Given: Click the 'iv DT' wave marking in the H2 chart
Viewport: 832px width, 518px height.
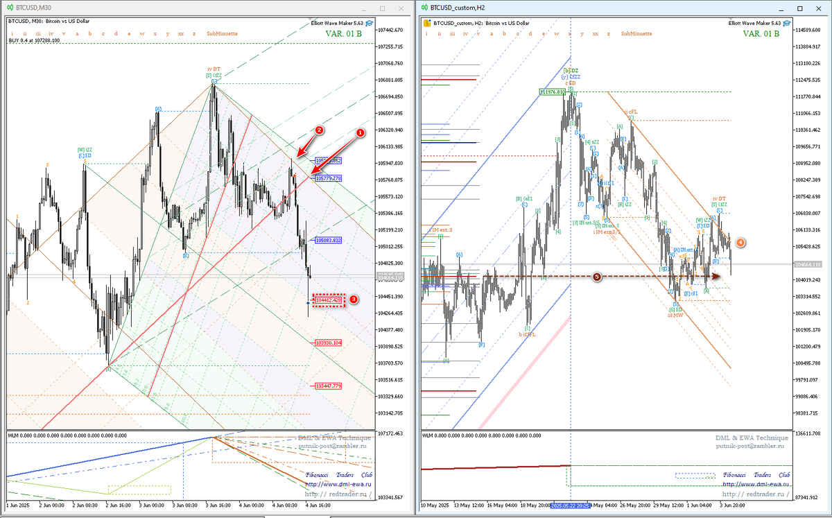Looking at the screenshot, I should [719, 198].
